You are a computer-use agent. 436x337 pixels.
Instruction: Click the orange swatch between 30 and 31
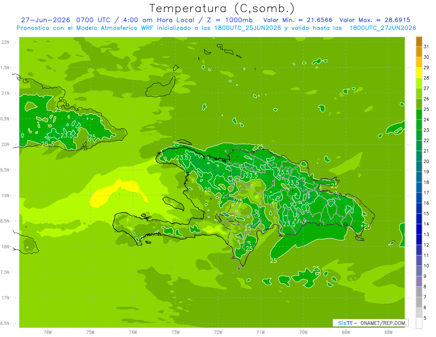point(419,52)
